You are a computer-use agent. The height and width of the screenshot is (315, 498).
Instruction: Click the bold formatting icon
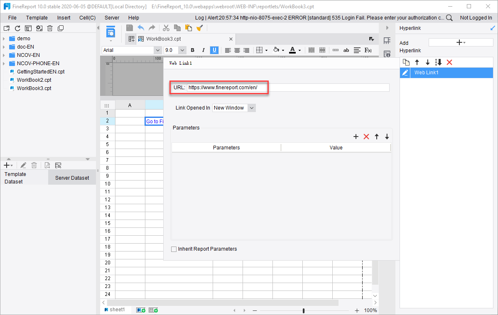pos(192,50)
